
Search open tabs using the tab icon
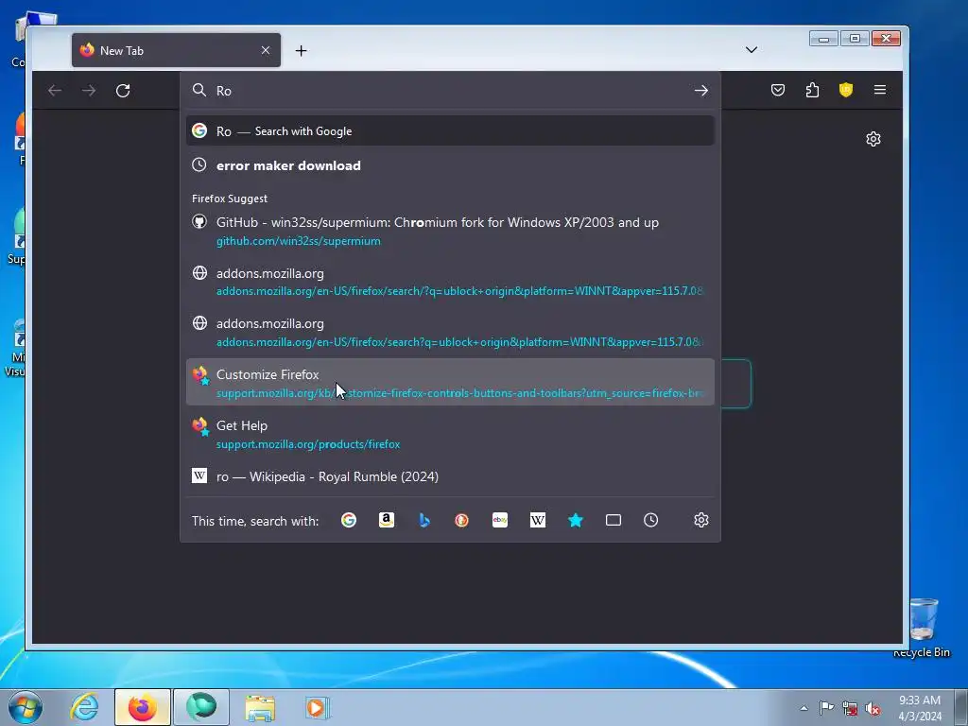pos(613,521)
